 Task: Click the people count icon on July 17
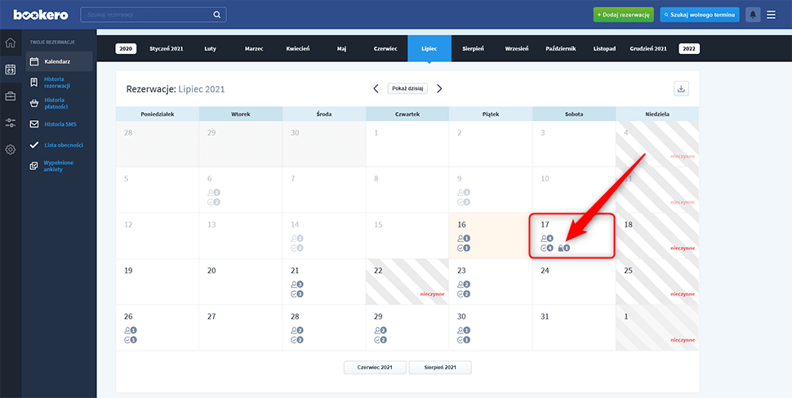[x=544, y=238]
